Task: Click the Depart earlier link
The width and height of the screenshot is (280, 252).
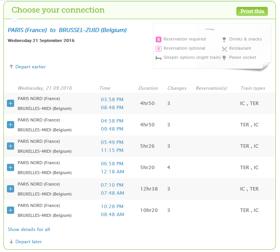Action: pyautogui.click(x=30, y=67)
